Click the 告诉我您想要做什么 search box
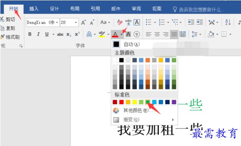 pyautogui.click(x=198, y=10)
